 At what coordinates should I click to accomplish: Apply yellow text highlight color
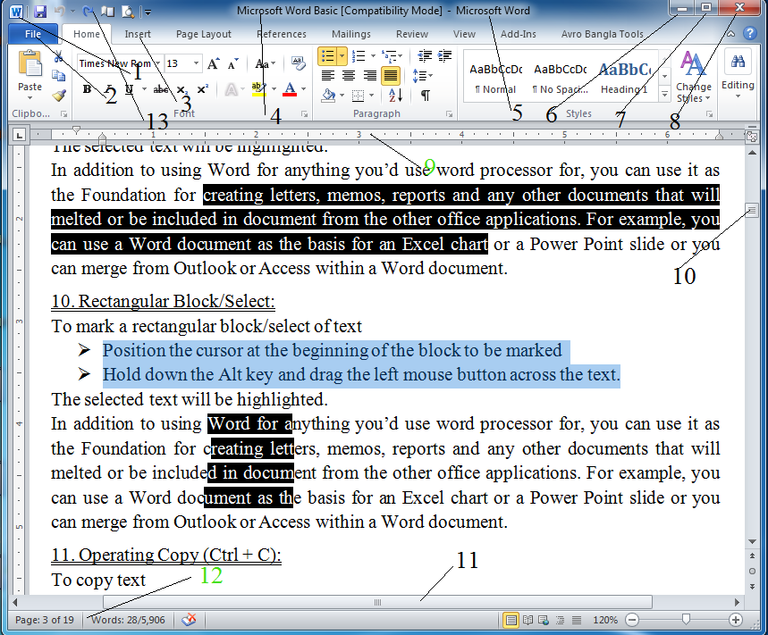pyautogui.click(x=257, y=88)
